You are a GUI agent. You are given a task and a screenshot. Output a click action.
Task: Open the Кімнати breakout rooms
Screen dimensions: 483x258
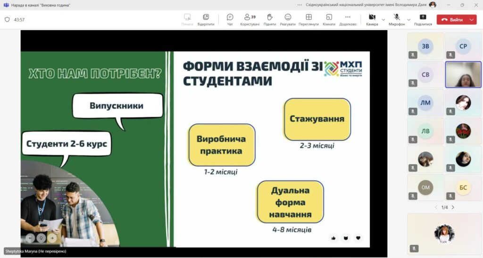pyautogui.click(x=329, y=19)
